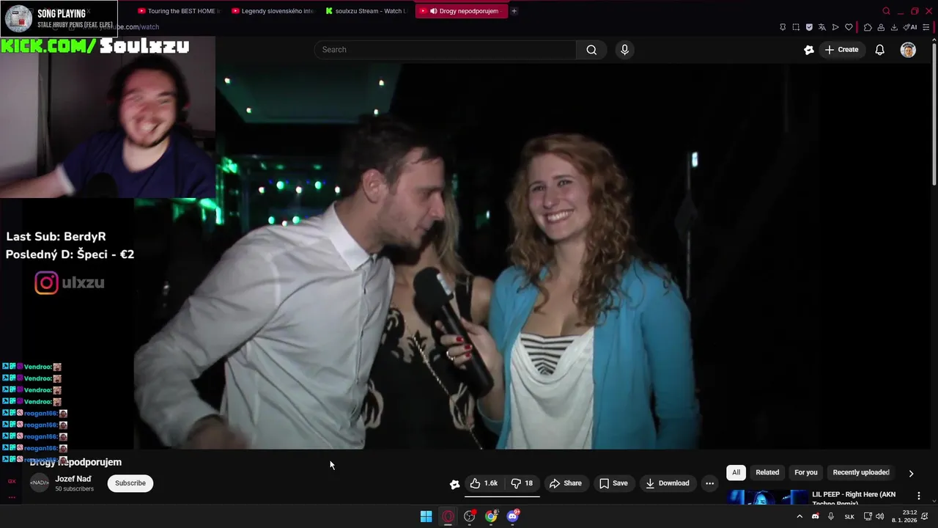Screen dimensions: 938x528
Task: Open Opera GX in taskbar
Action: click(448, 516)
